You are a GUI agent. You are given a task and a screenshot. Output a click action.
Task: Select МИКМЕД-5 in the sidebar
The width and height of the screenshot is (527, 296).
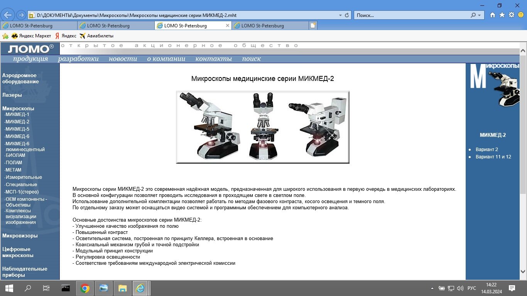[x=17, y=129]
